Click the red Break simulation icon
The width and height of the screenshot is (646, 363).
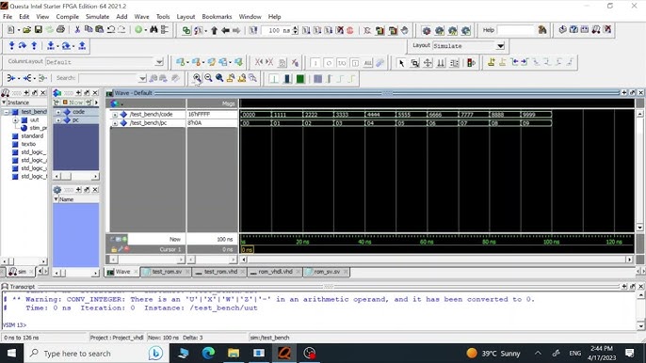point(350,30)
